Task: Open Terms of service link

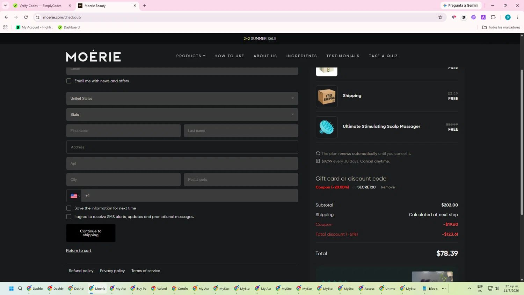Action: pyautogui.click(x=146, y=271)
